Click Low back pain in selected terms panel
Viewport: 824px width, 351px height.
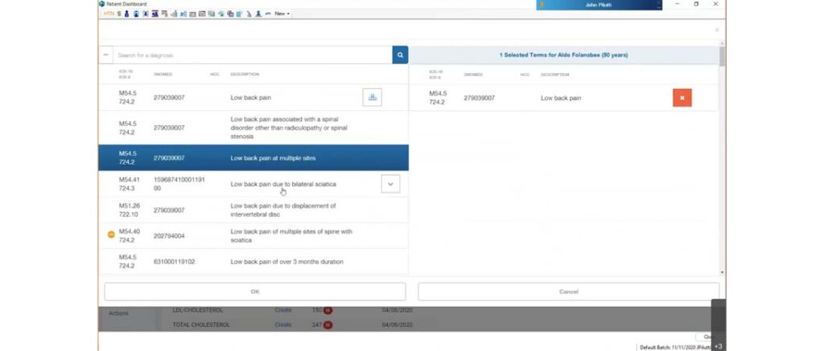(x=561, y=98)
